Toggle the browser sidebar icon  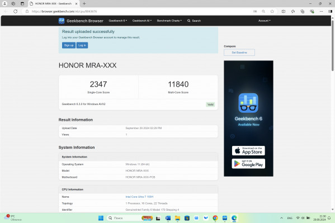pyautogui.click(x=330, y=11)
